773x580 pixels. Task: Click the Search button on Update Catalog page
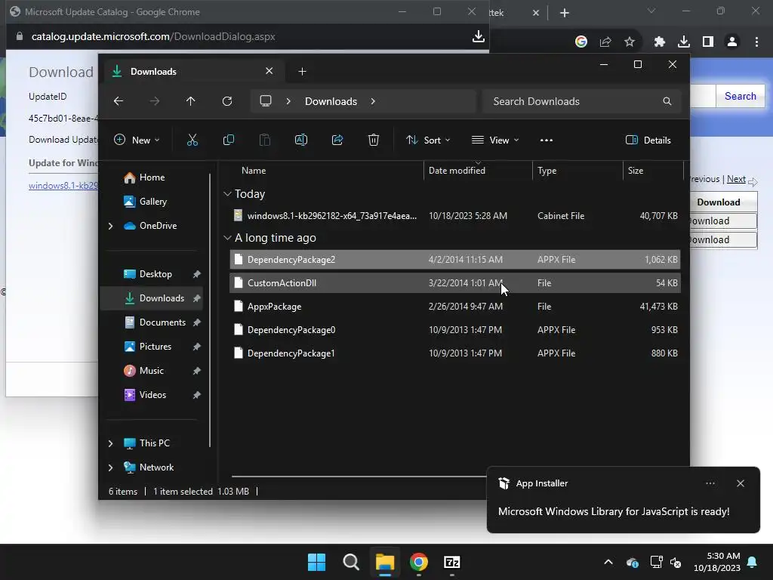pos(740,96)
